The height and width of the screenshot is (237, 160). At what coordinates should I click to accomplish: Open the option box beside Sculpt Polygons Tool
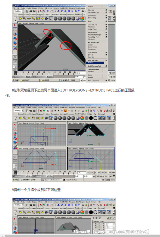(106, 66)
